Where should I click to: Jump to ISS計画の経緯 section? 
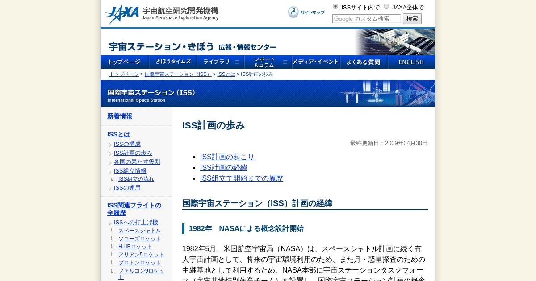point(224,168)
